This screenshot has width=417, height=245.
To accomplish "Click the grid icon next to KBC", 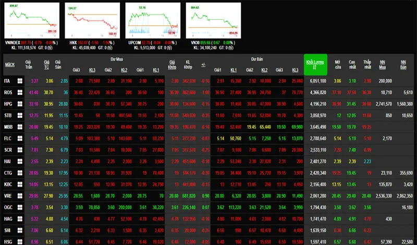I will (20, 185).
